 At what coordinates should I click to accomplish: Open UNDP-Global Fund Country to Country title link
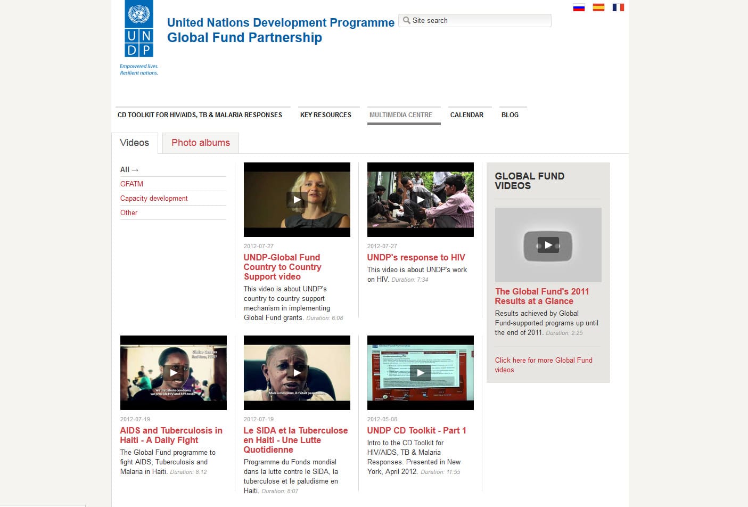coord(282,267)
